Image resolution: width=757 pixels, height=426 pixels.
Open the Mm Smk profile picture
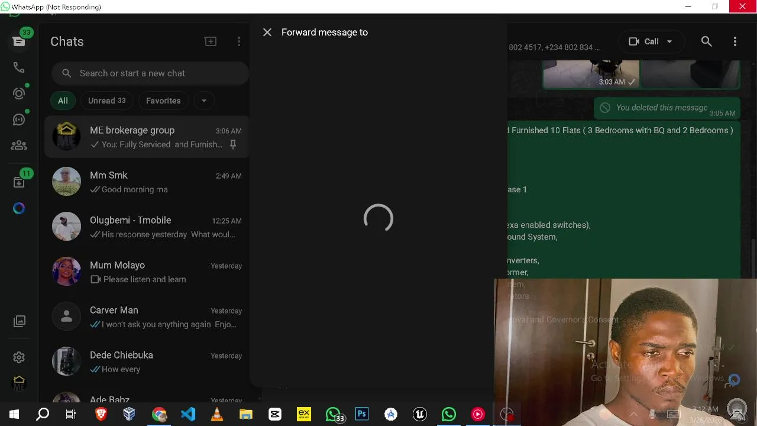tap(66, 182)
